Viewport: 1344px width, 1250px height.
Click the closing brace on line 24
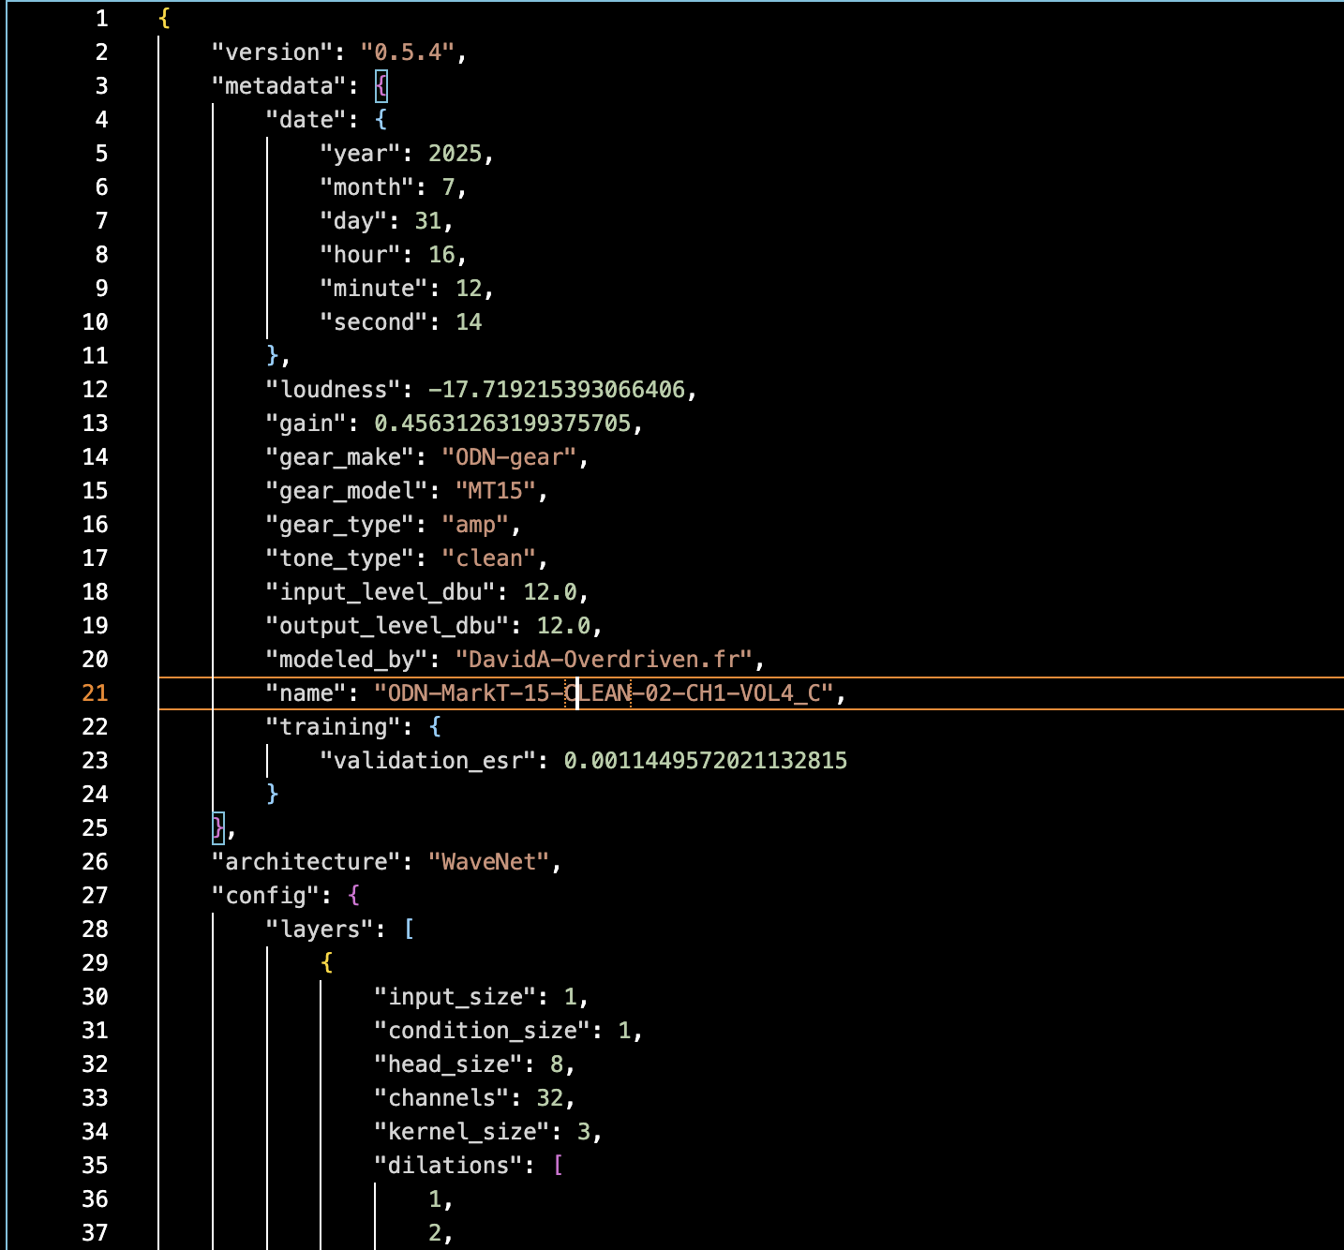[x=273, y=795]
